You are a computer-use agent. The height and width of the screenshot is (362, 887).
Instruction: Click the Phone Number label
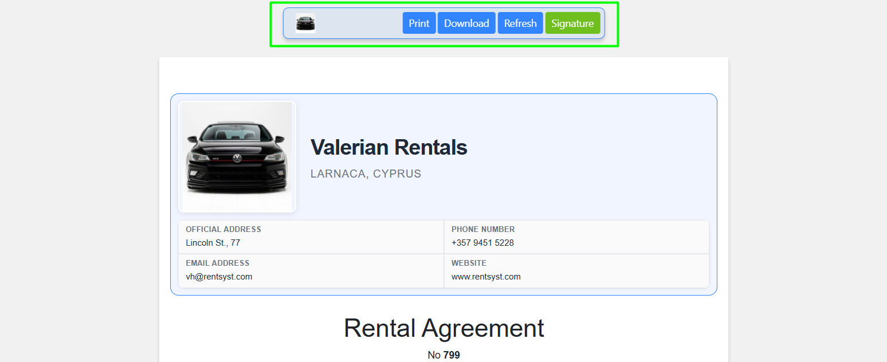coord(483,229)
